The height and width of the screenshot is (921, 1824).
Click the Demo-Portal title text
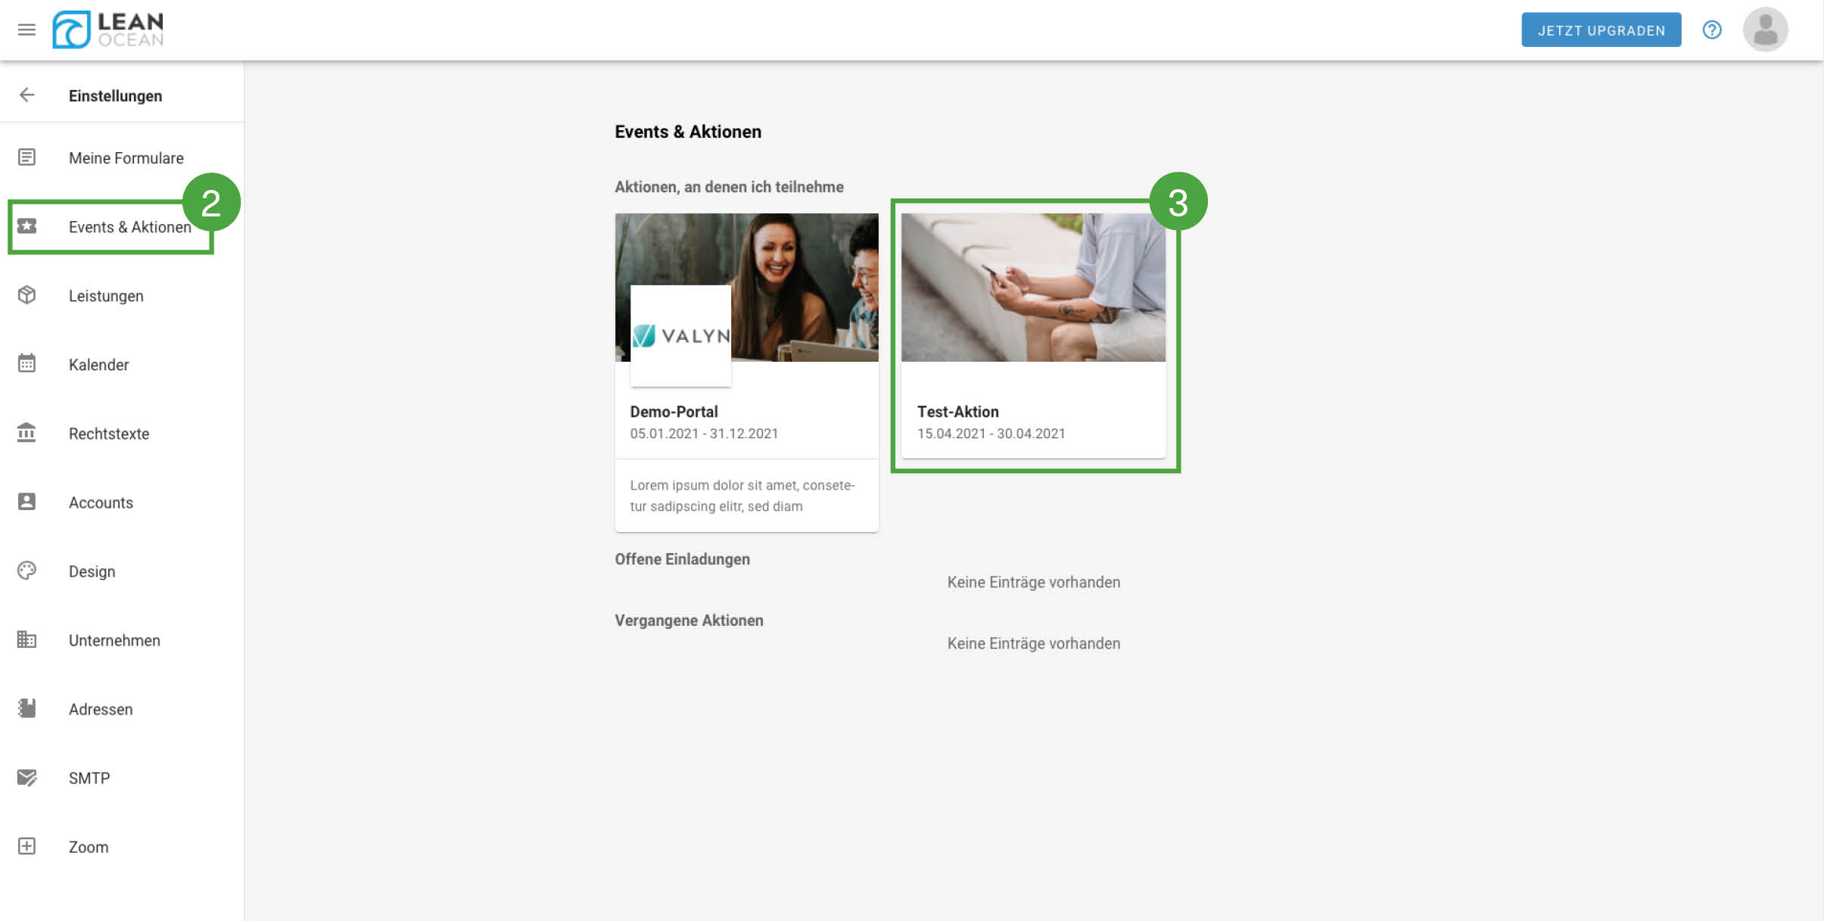point(674,412)
